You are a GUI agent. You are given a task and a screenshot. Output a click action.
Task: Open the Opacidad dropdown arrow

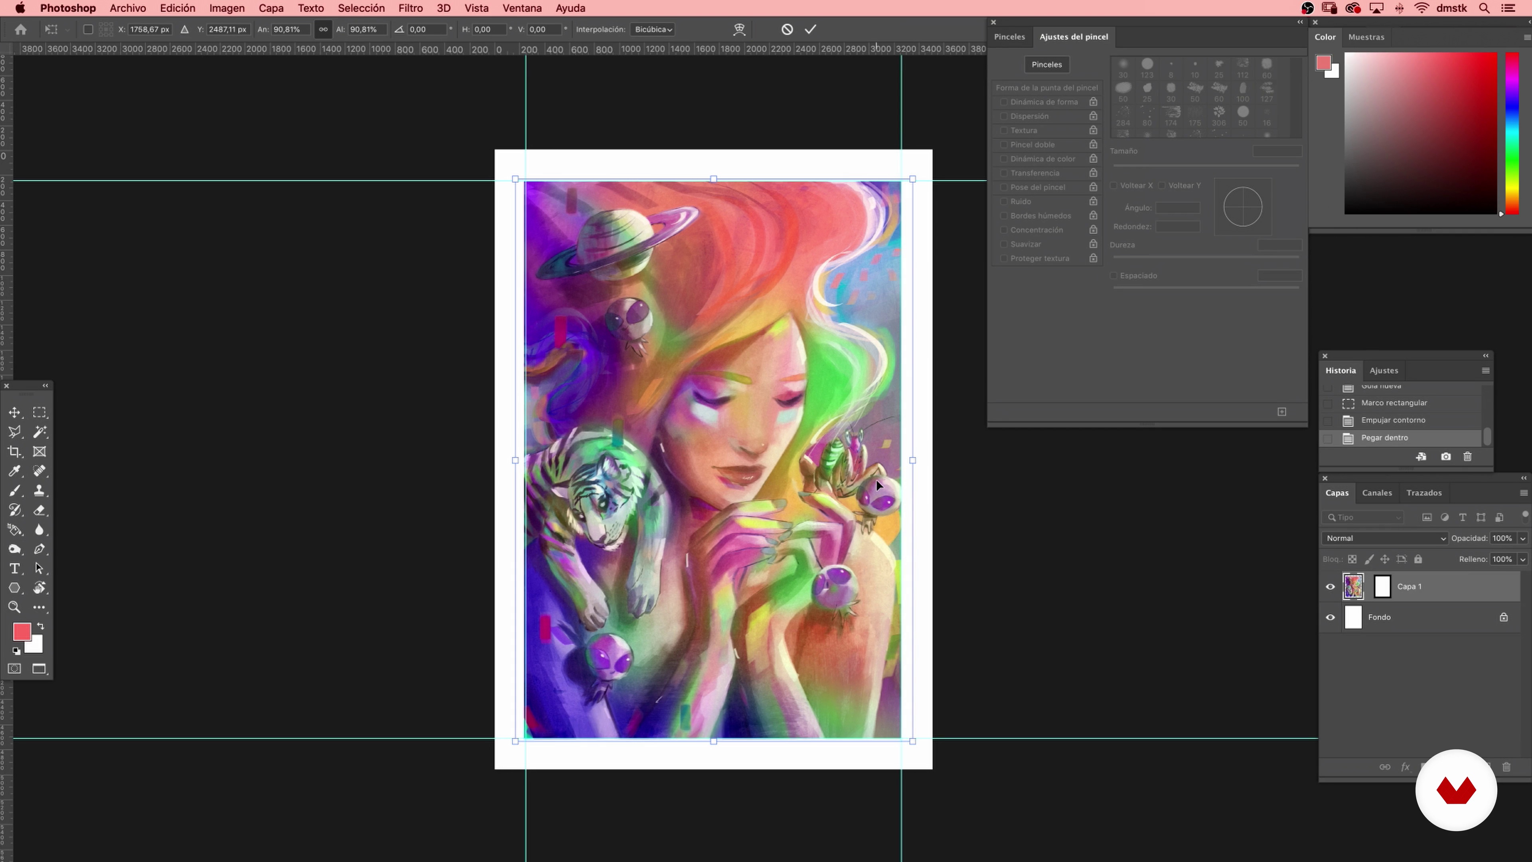[1522, 538]
